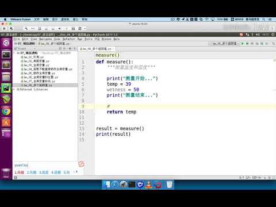Open Google Chrome in Ubuntu launcher

click(6, 111)
